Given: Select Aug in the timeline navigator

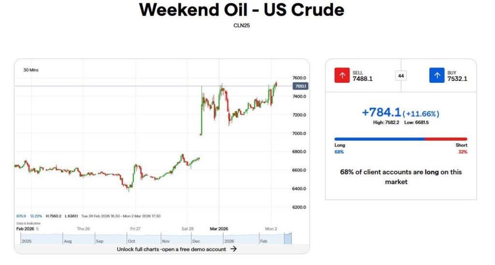Looking at the screenshot, I should tap(68, 240).
